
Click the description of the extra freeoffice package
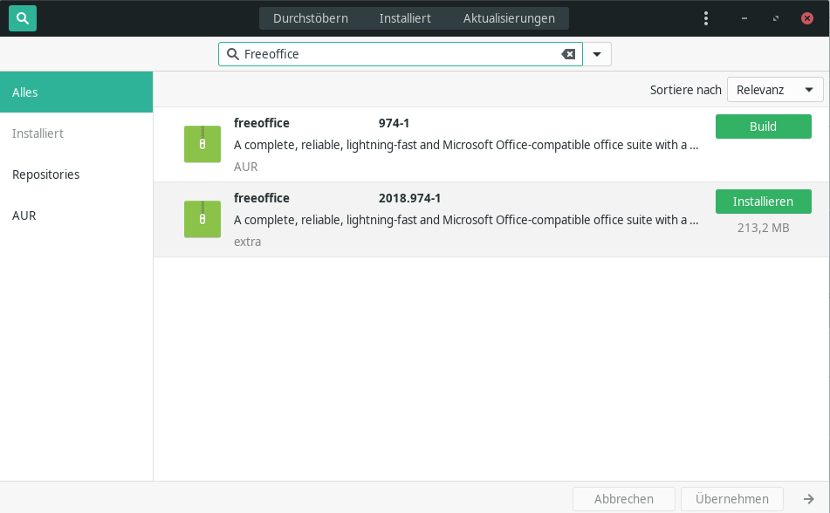click(x=466, y=220)
